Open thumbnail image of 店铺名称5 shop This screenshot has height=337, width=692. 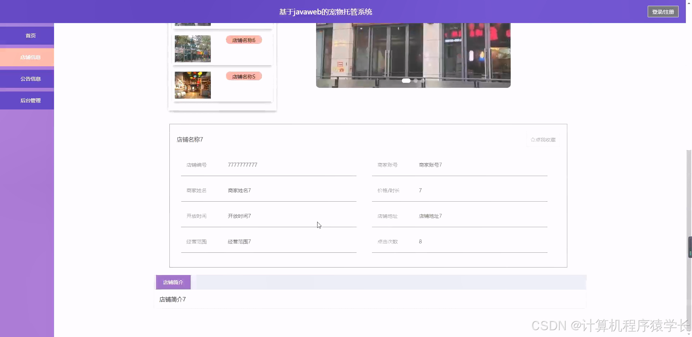click(x=192, y=85)
